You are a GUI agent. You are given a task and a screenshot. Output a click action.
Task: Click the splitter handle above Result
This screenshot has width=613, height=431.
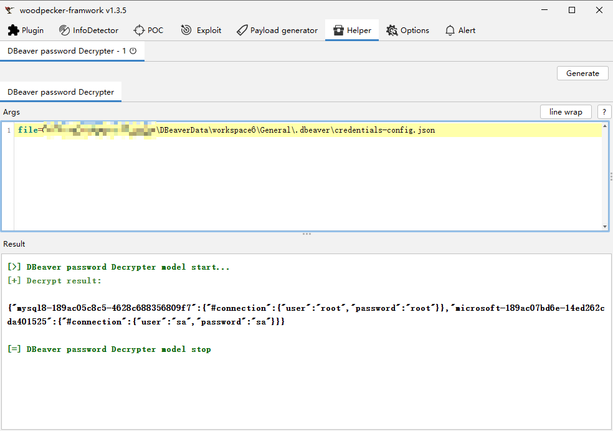[307, 234]
